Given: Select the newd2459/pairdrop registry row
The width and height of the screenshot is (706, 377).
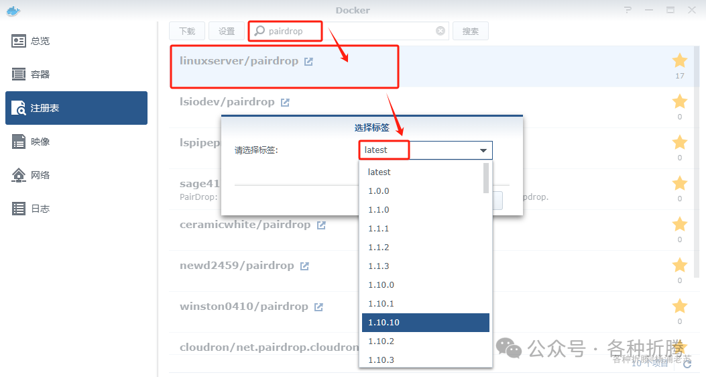Looking at the screenshot, I should click(x=431, y=271).
